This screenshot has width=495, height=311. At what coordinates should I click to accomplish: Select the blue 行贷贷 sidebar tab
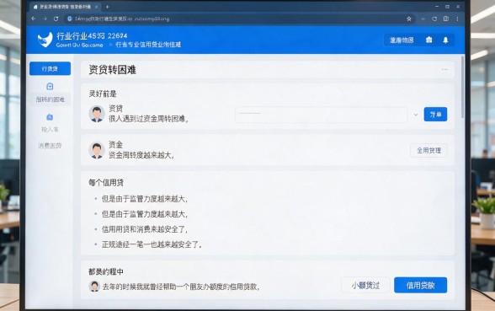tap(50, 68)
